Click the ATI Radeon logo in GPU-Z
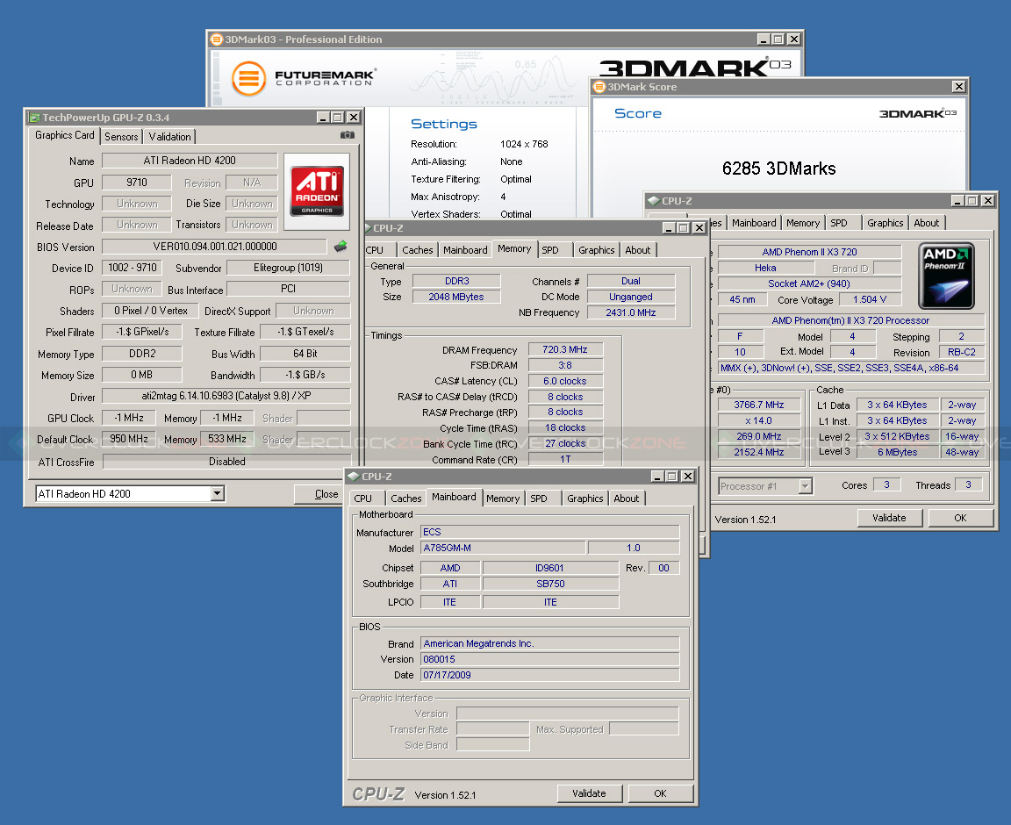 click(317, 191)
